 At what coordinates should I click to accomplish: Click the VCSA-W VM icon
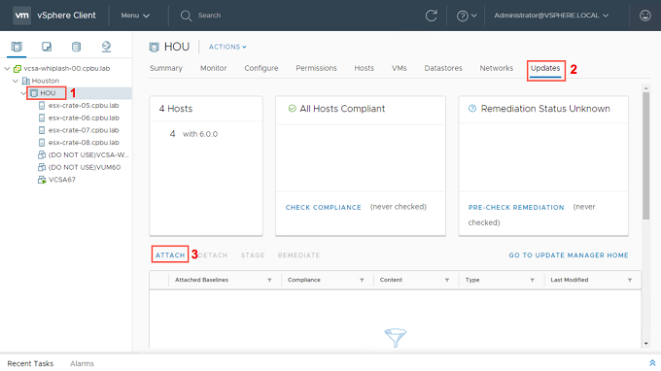click(x=42, y=155)
